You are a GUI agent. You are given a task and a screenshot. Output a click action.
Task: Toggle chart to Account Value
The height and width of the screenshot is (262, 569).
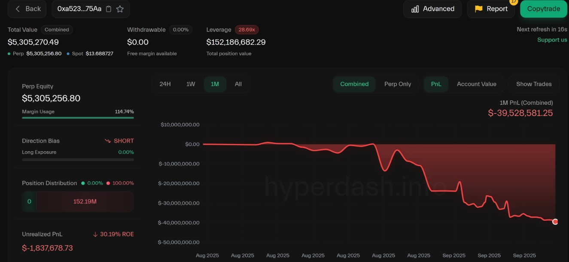tap(476, 84)
